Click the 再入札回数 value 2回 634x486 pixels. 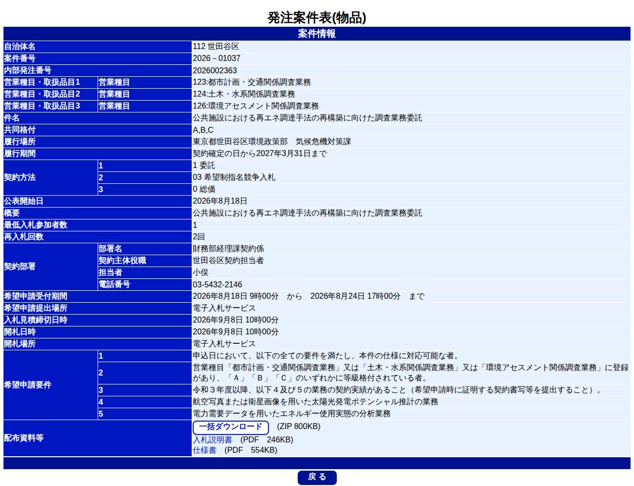coord(199,237)
